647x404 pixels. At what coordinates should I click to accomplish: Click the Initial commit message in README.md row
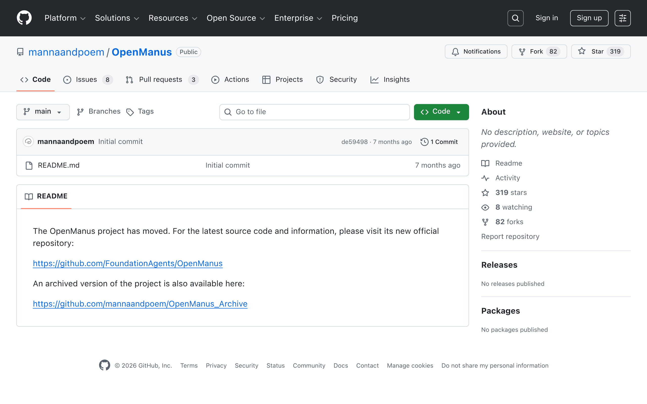coord(227,165)
